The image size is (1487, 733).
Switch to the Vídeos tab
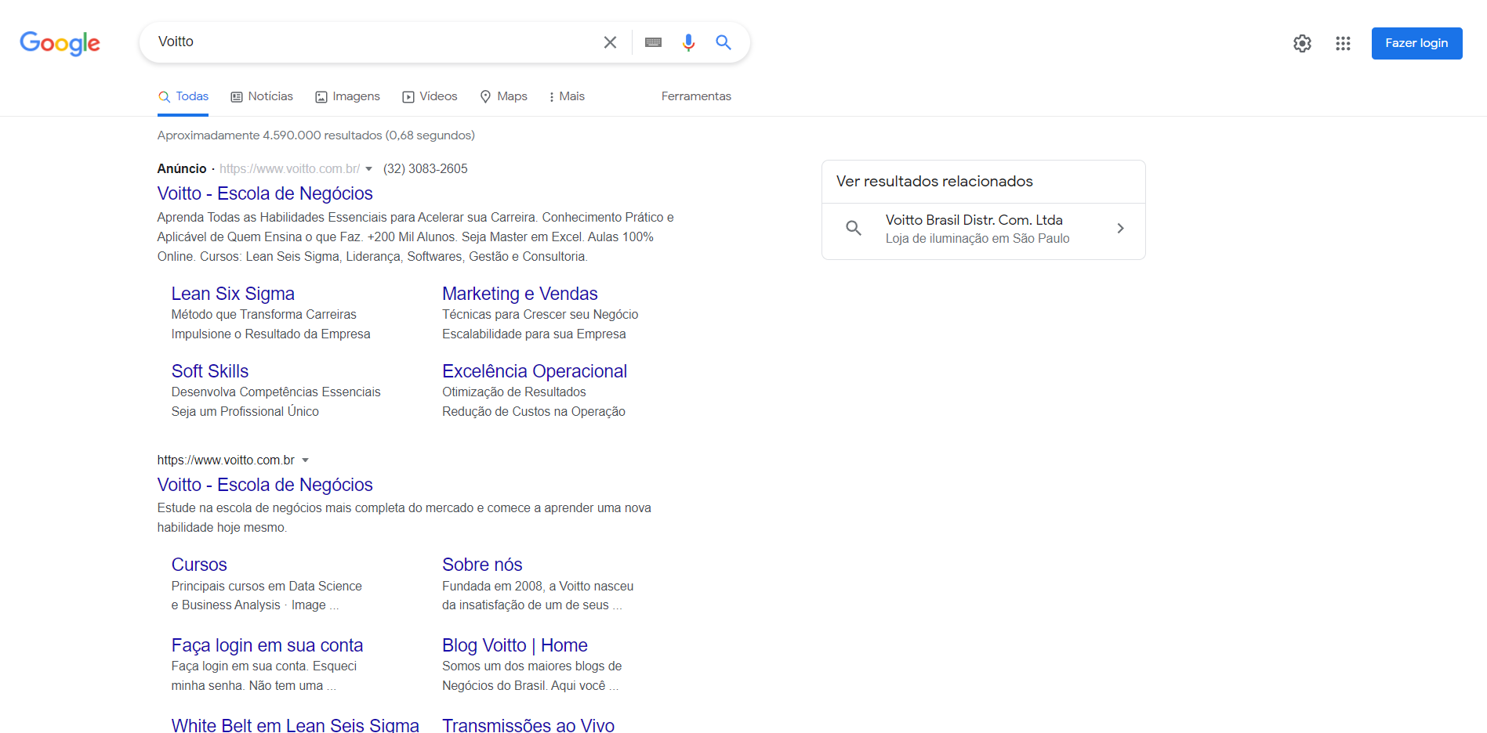tap(430, 96)
